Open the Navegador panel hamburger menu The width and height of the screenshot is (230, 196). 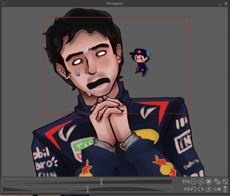[x=4, y=3]
